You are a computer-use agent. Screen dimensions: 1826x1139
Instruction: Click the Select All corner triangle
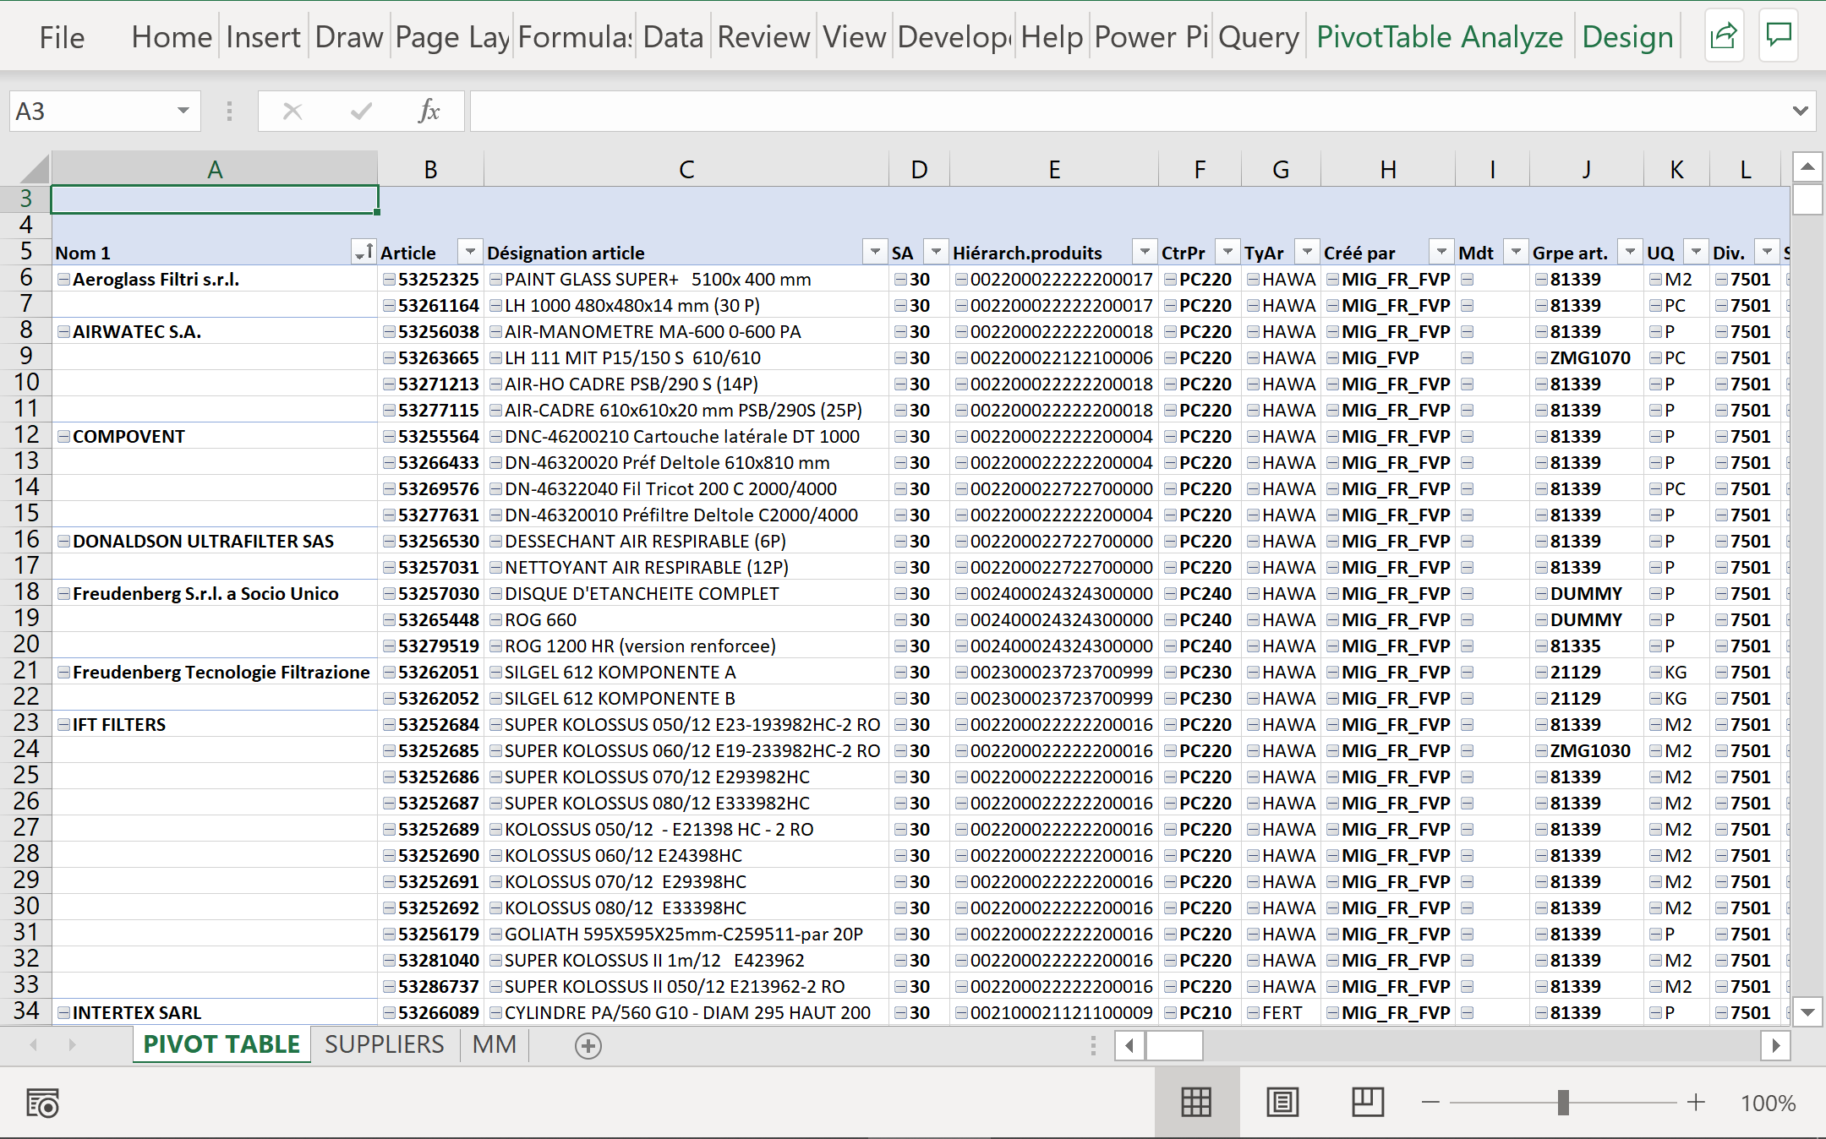coord(34,169)
